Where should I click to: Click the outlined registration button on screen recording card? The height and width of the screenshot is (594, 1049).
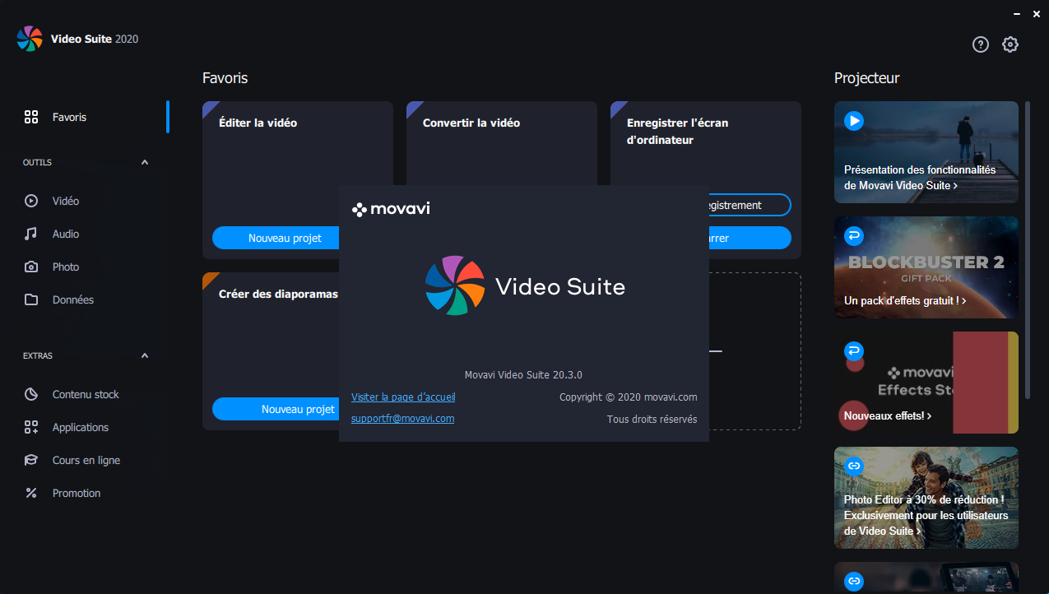point(750,205)
